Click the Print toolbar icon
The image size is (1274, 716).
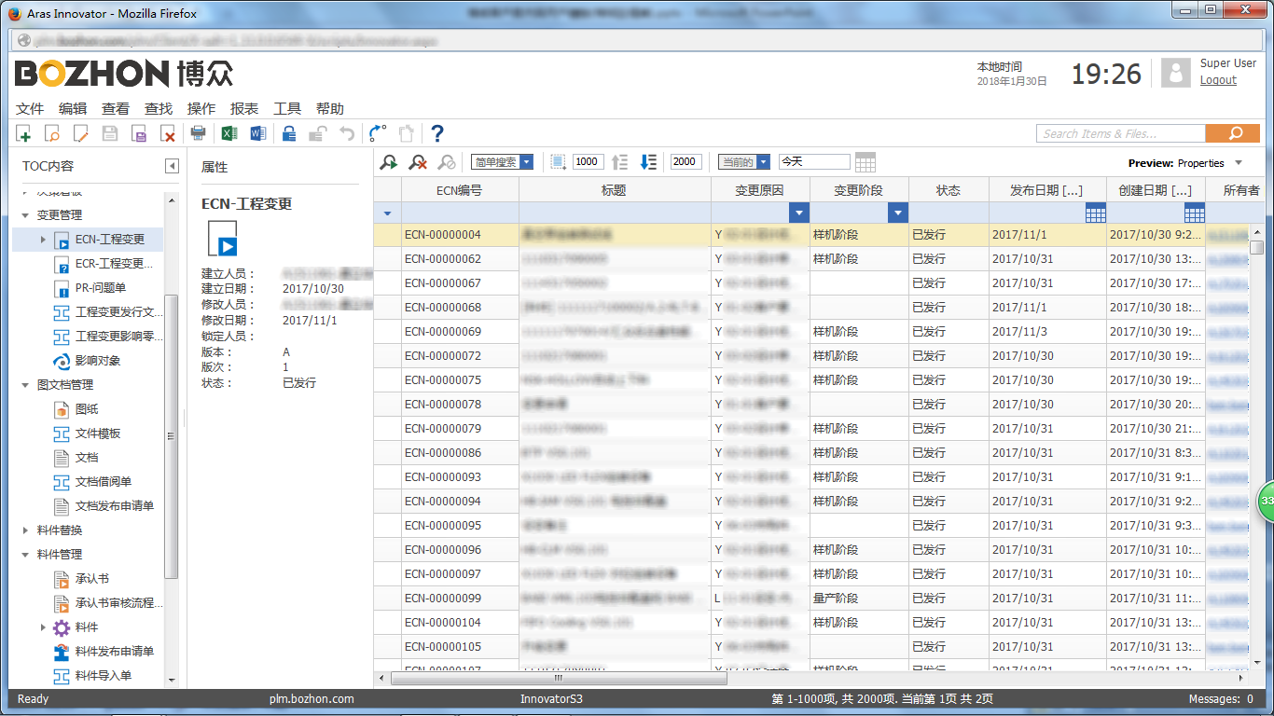(198, 133)
